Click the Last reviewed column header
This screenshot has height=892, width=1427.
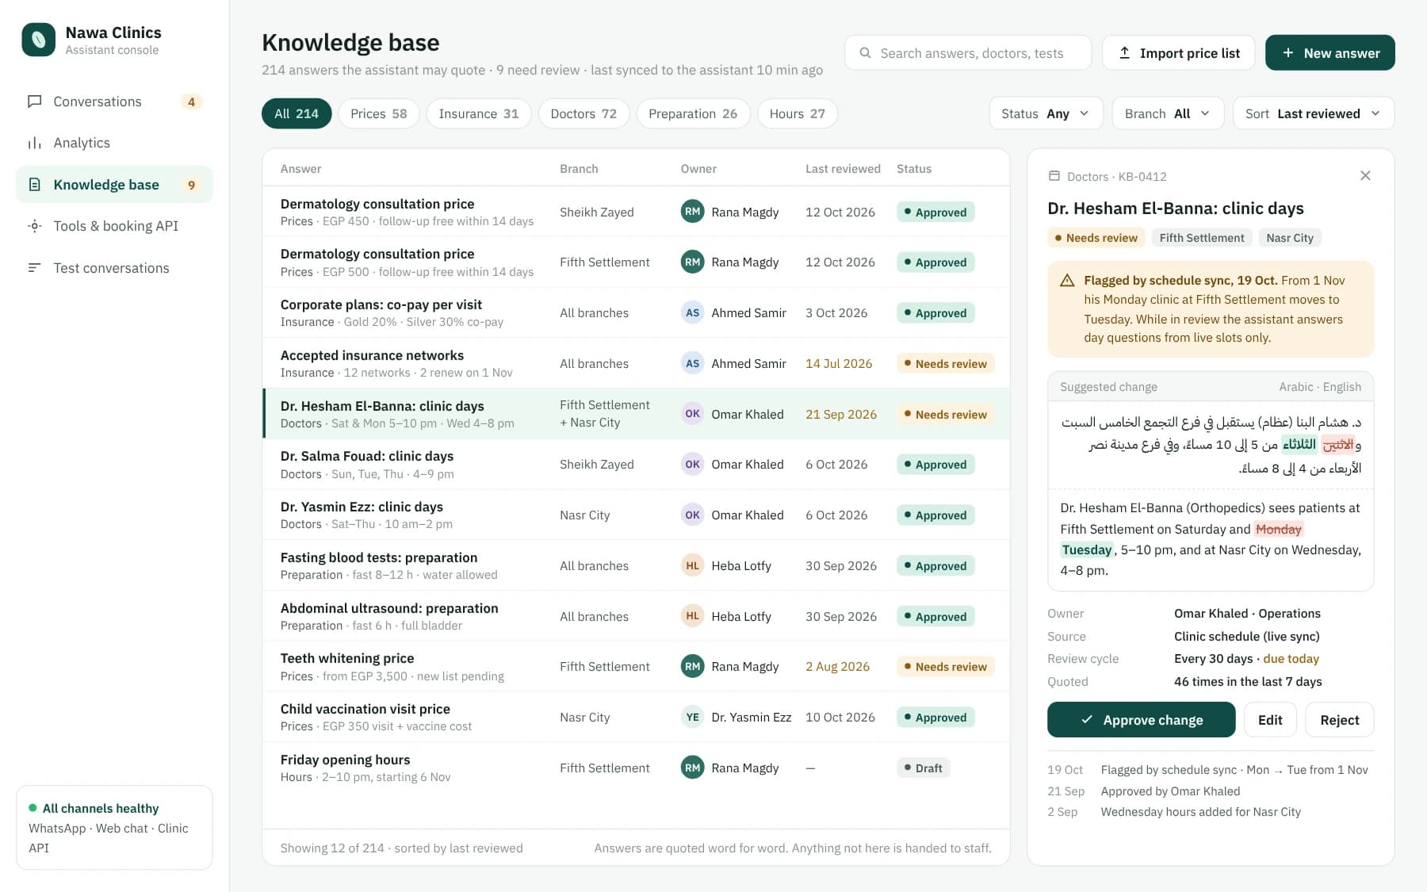click(x=843, y=169)
